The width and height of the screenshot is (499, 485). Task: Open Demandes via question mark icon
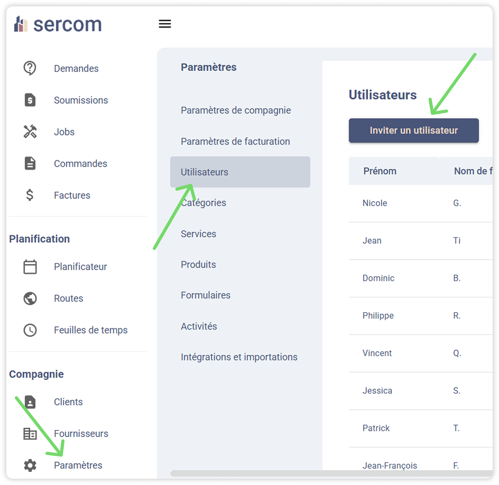click(30, 68)
